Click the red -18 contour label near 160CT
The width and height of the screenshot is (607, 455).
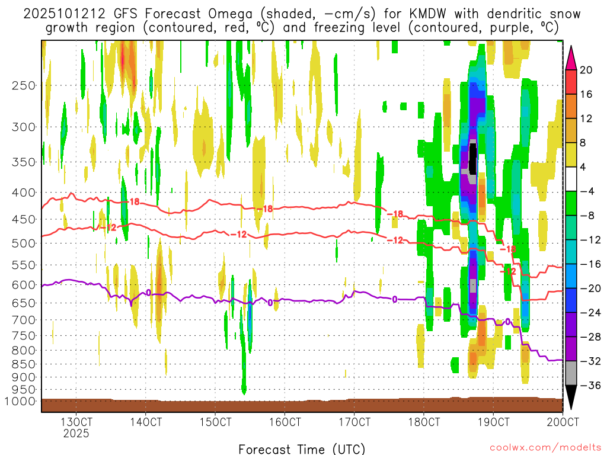click(x=265, y=209)
